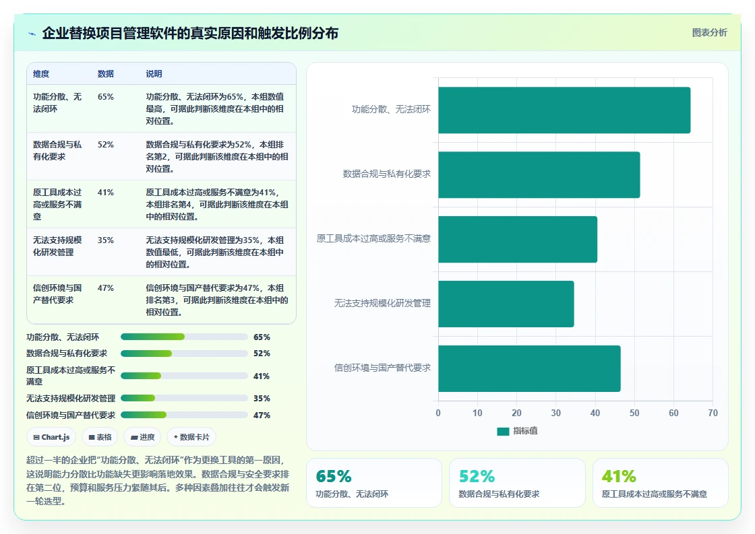Click description starting 数据合规与私有化要求为52%
This screenshot has width=755, height=534.
216,156
